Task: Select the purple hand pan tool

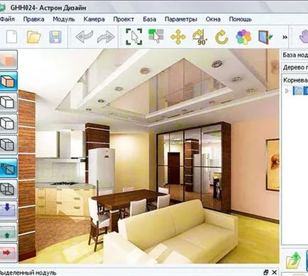Action: pos(304,37)
